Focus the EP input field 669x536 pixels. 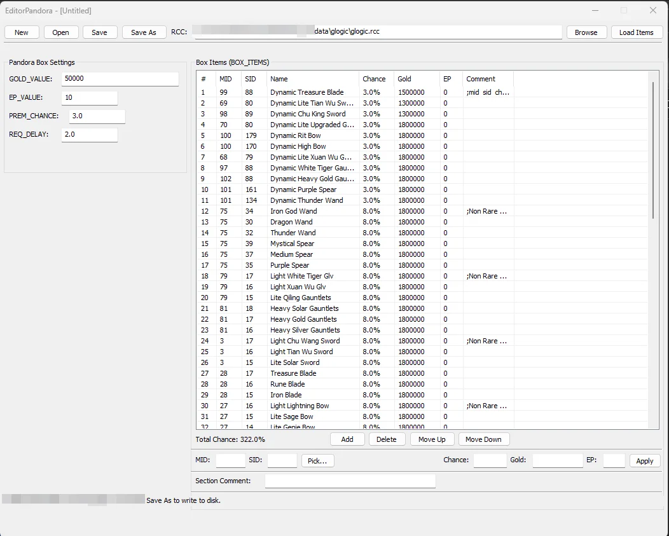[x=614, y=460]
